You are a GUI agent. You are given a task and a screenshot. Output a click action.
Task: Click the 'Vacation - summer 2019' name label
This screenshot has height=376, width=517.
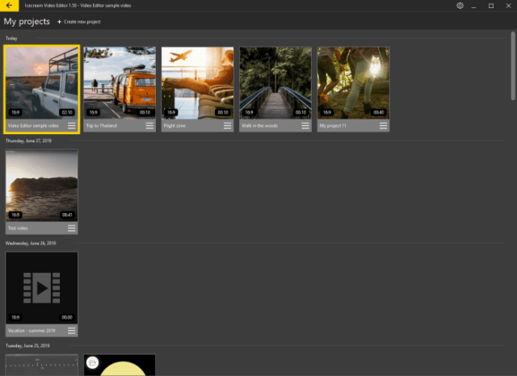(32, 331)
